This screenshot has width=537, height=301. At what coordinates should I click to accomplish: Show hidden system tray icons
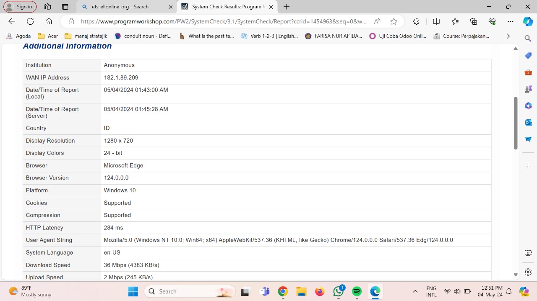tap(415, 291)
